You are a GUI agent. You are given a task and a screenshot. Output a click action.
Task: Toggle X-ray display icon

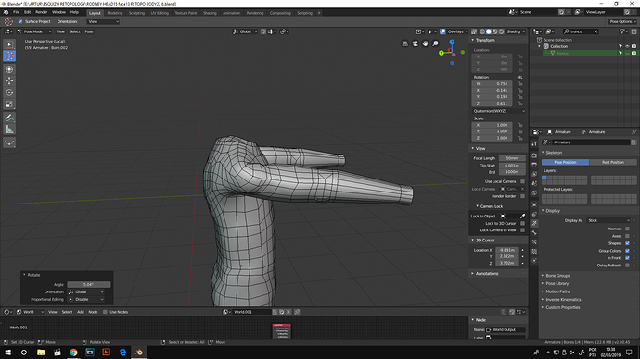474,31
